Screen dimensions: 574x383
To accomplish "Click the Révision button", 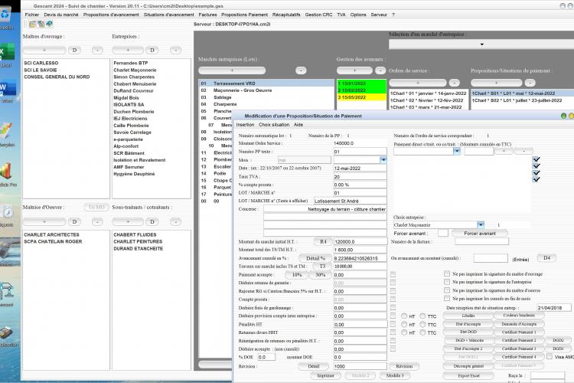I will pyautogui.click(x=404, y=366).
